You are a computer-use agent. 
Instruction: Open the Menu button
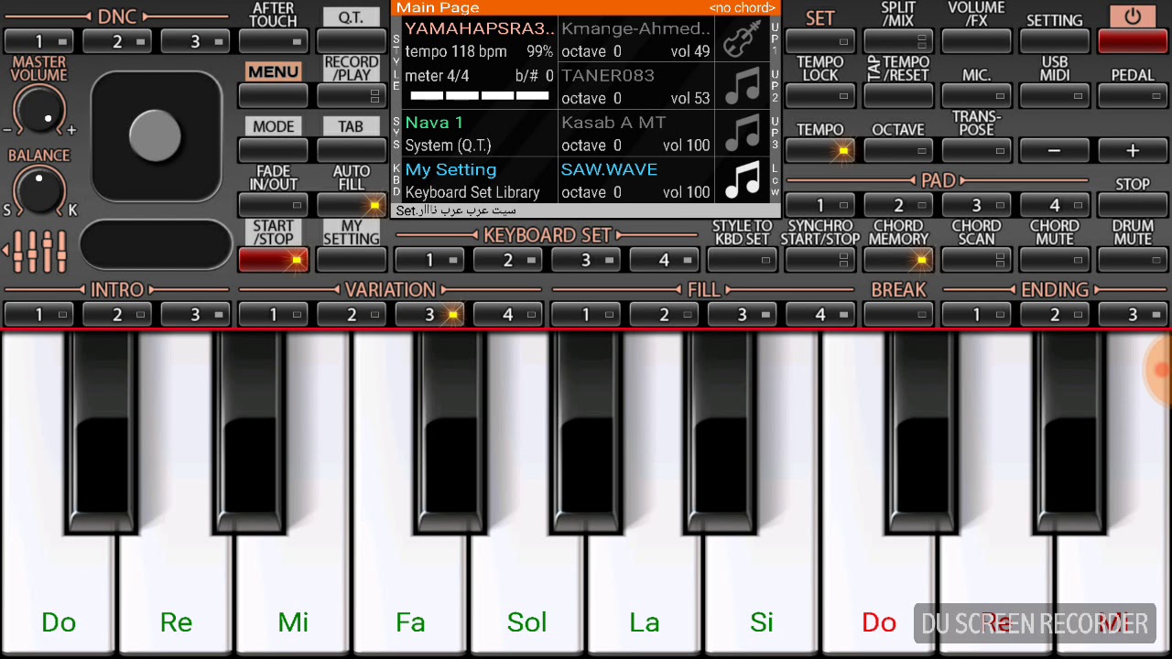273,95
